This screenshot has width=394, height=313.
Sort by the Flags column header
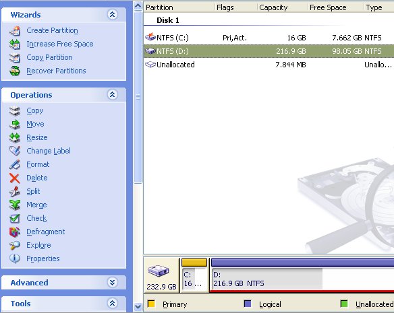[x=236, y=8]
